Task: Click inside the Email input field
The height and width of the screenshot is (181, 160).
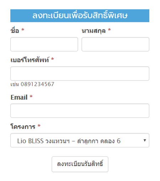Action: coord(80,111)
